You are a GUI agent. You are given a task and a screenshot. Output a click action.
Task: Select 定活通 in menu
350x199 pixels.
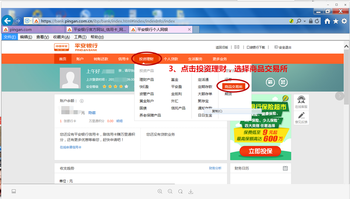[x=203, y=80]
